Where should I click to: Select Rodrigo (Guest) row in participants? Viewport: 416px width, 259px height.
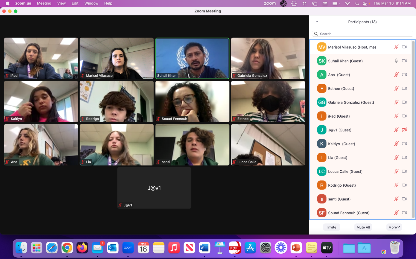point(360,185)
